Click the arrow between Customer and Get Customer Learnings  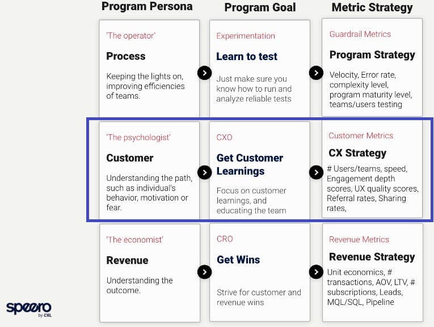[x=205, y=172]
